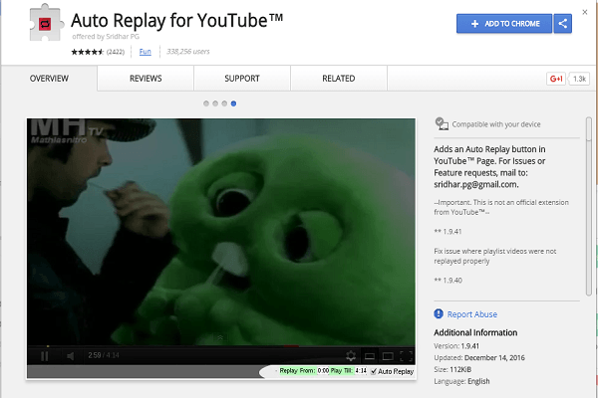Click the description panel scrollbar
598x398 pixels.
tap(589, 206)
